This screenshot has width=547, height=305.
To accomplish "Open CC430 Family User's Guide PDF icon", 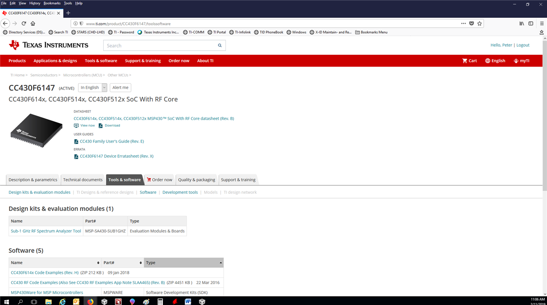I will point(76,141).
